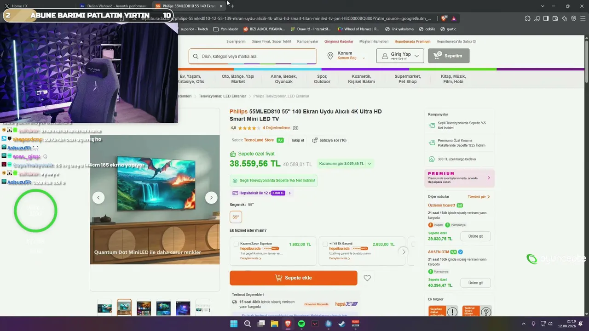Image resolution: width=589 pixels, height=331 pixels.
Task: Select the 55" size option
Action: coord(236,217)
